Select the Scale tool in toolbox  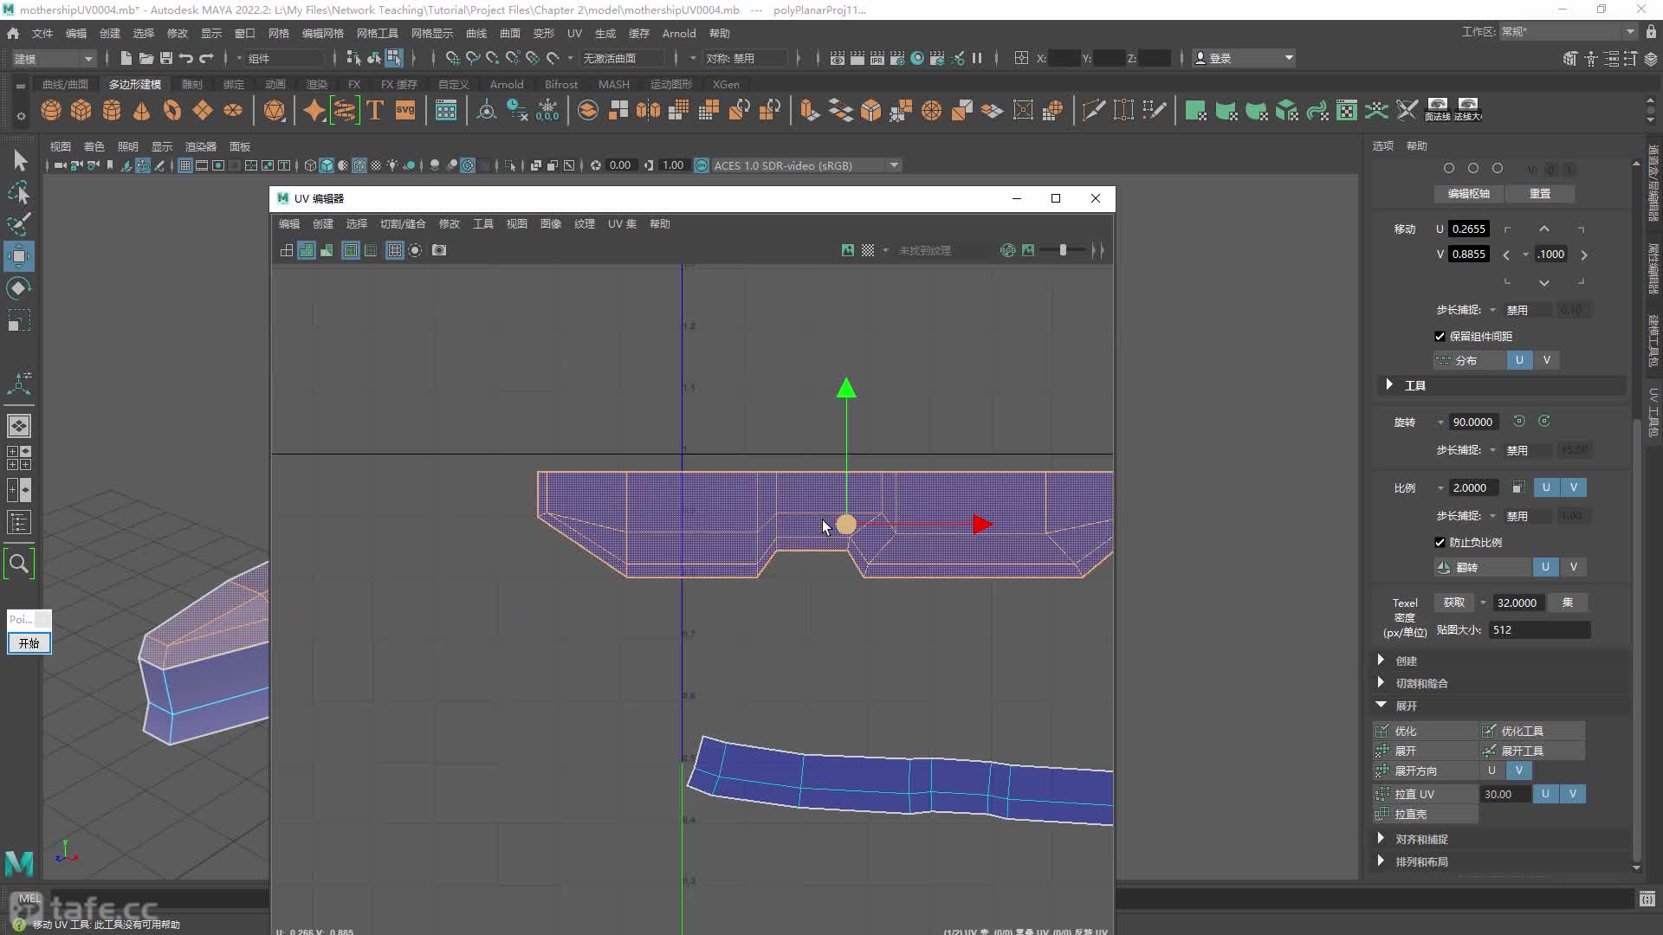tap(19, 320)
